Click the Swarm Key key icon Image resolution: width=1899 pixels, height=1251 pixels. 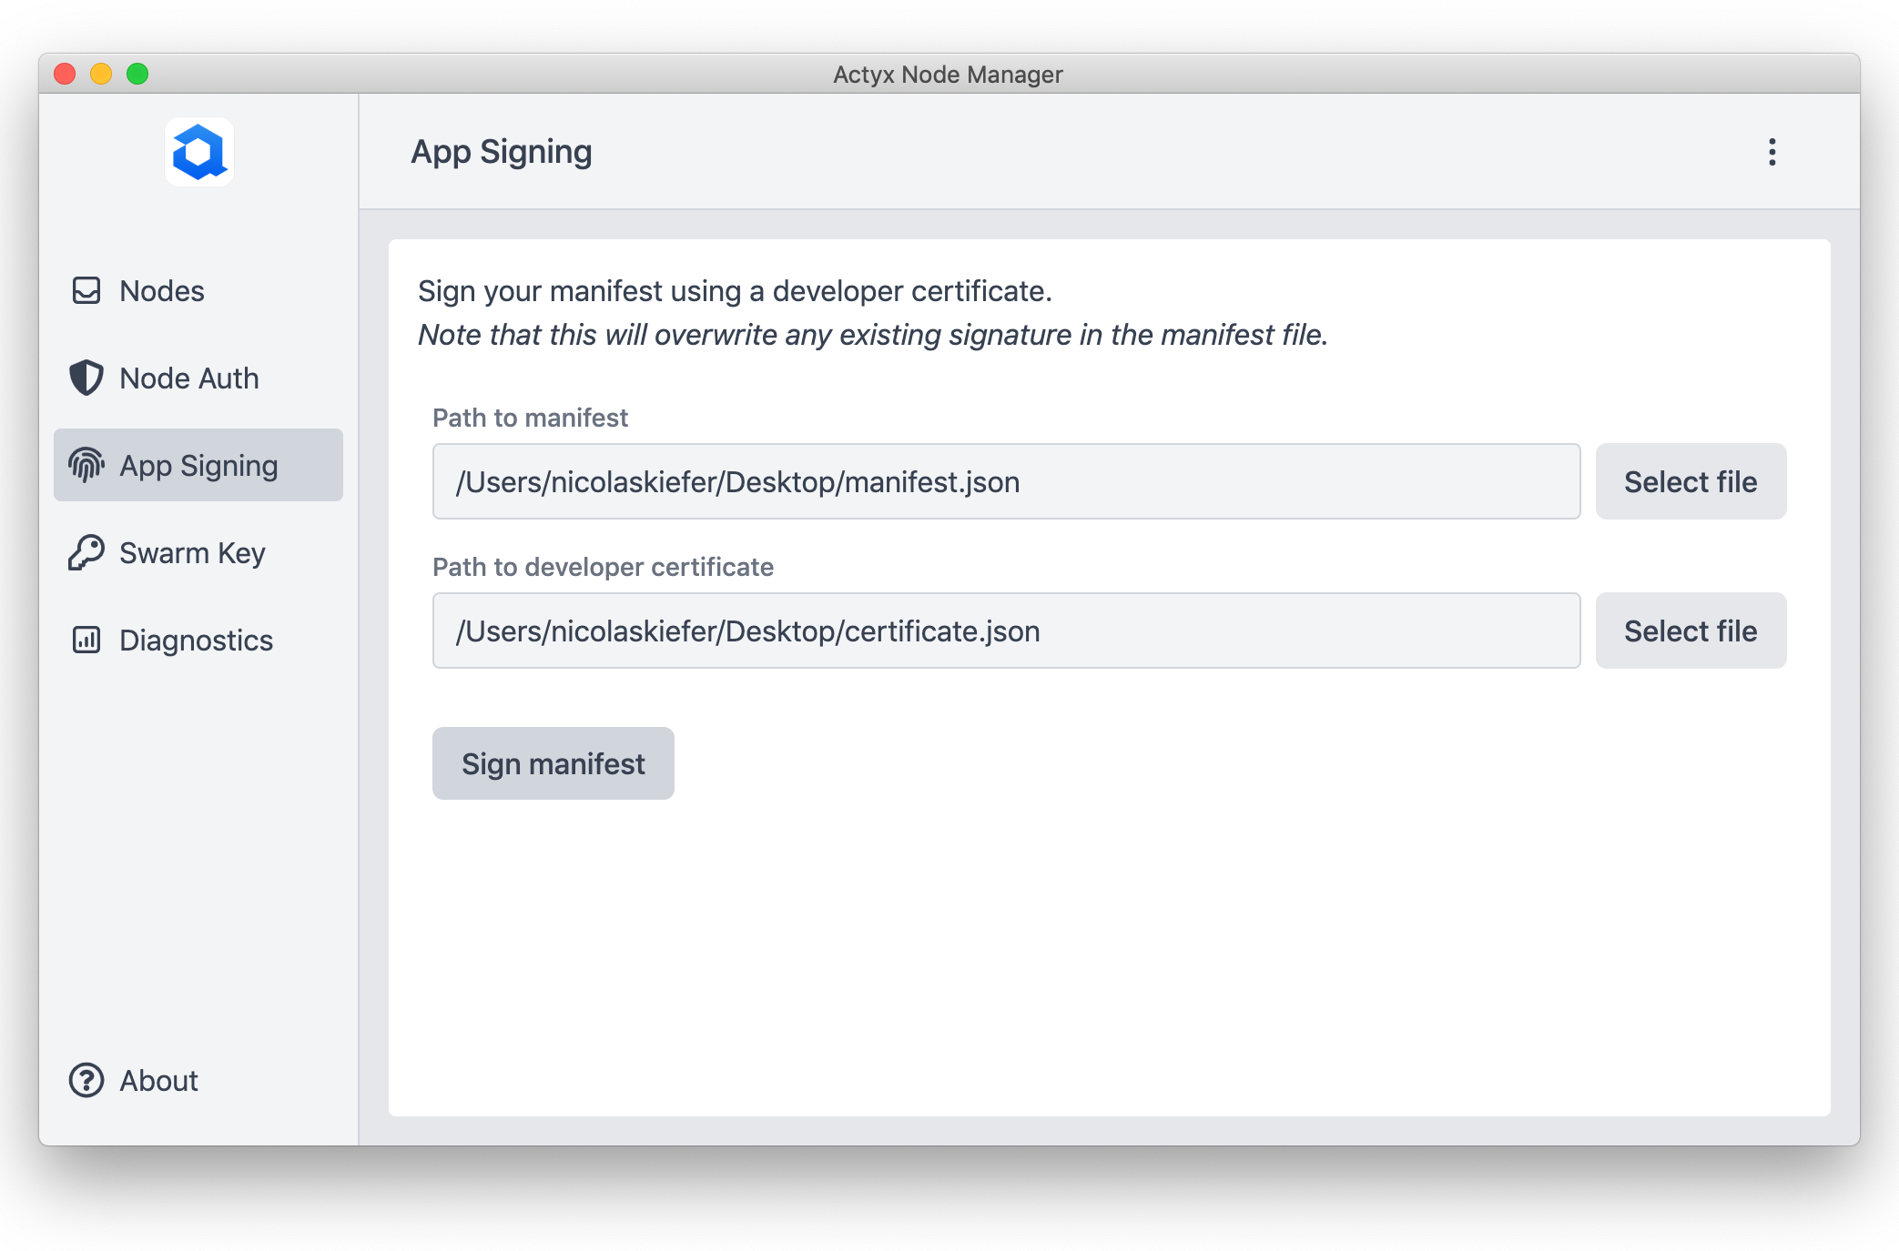click(x=86, y=552)
